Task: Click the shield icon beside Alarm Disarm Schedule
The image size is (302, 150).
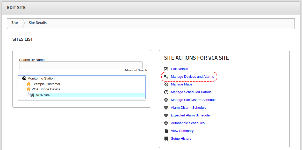Action: pos(166,108)
